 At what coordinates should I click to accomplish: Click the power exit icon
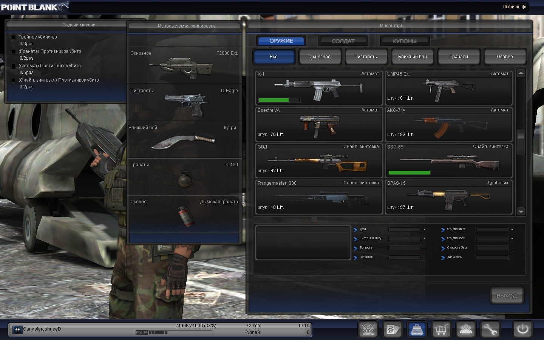click(x=523, y=329)
